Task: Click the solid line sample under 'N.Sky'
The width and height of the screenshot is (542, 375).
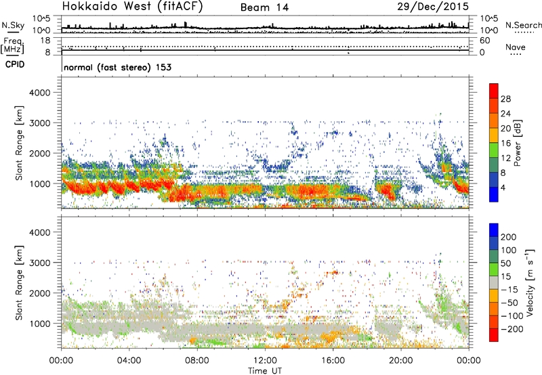Action: (13, 32)
